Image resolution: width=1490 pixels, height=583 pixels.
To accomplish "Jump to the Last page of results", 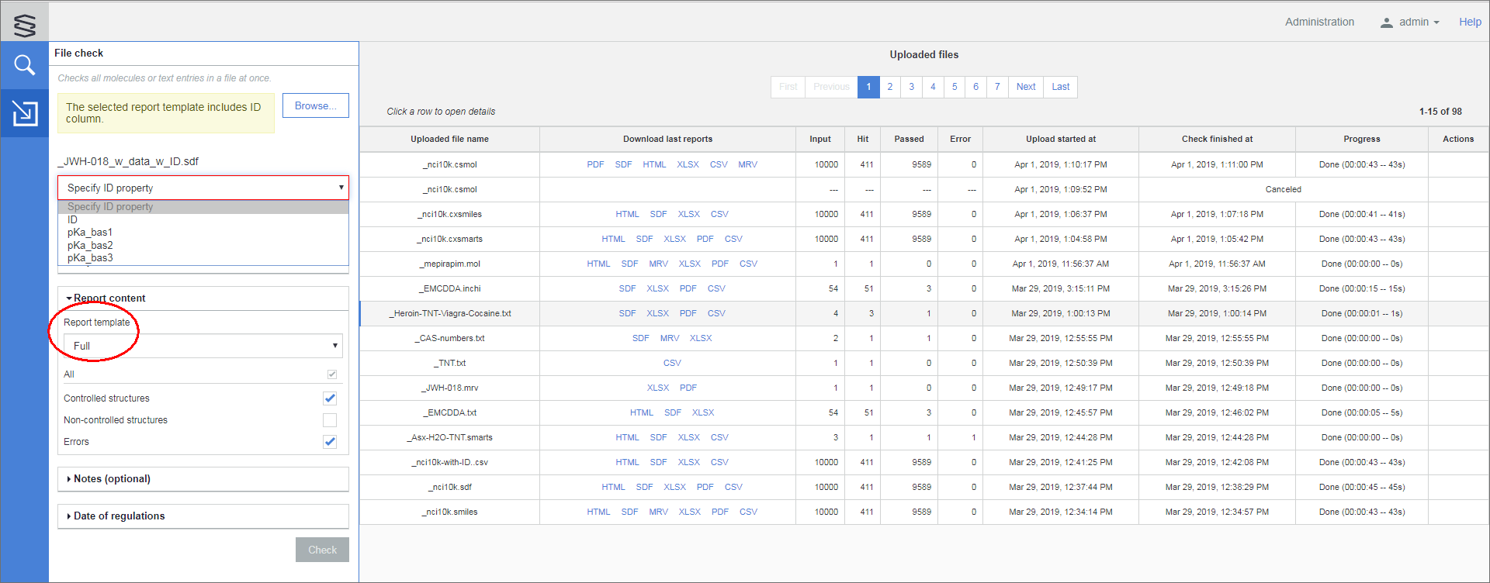I will [x=1060, y=87].
